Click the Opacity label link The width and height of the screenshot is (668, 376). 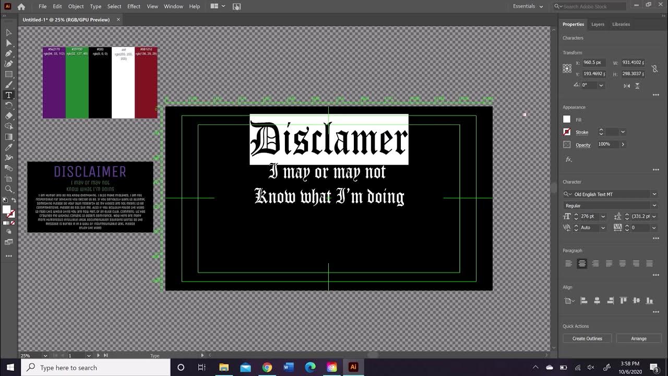tap(583, 145)
